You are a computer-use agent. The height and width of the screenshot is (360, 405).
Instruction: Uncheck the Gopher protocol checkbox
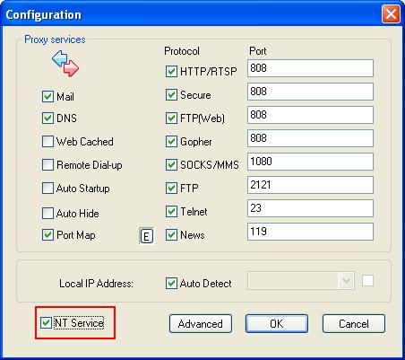pos(171,141)
